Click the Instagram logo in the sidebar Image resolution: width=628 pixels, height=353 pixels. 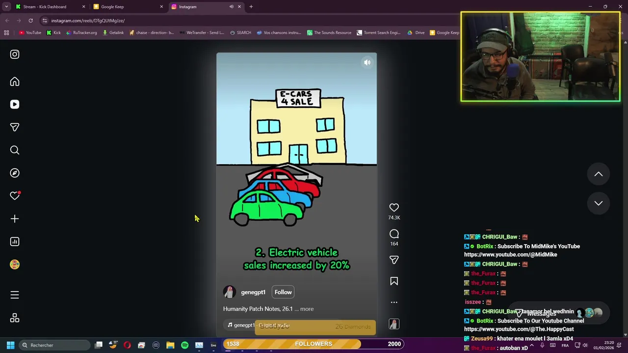tap(15, 54)
